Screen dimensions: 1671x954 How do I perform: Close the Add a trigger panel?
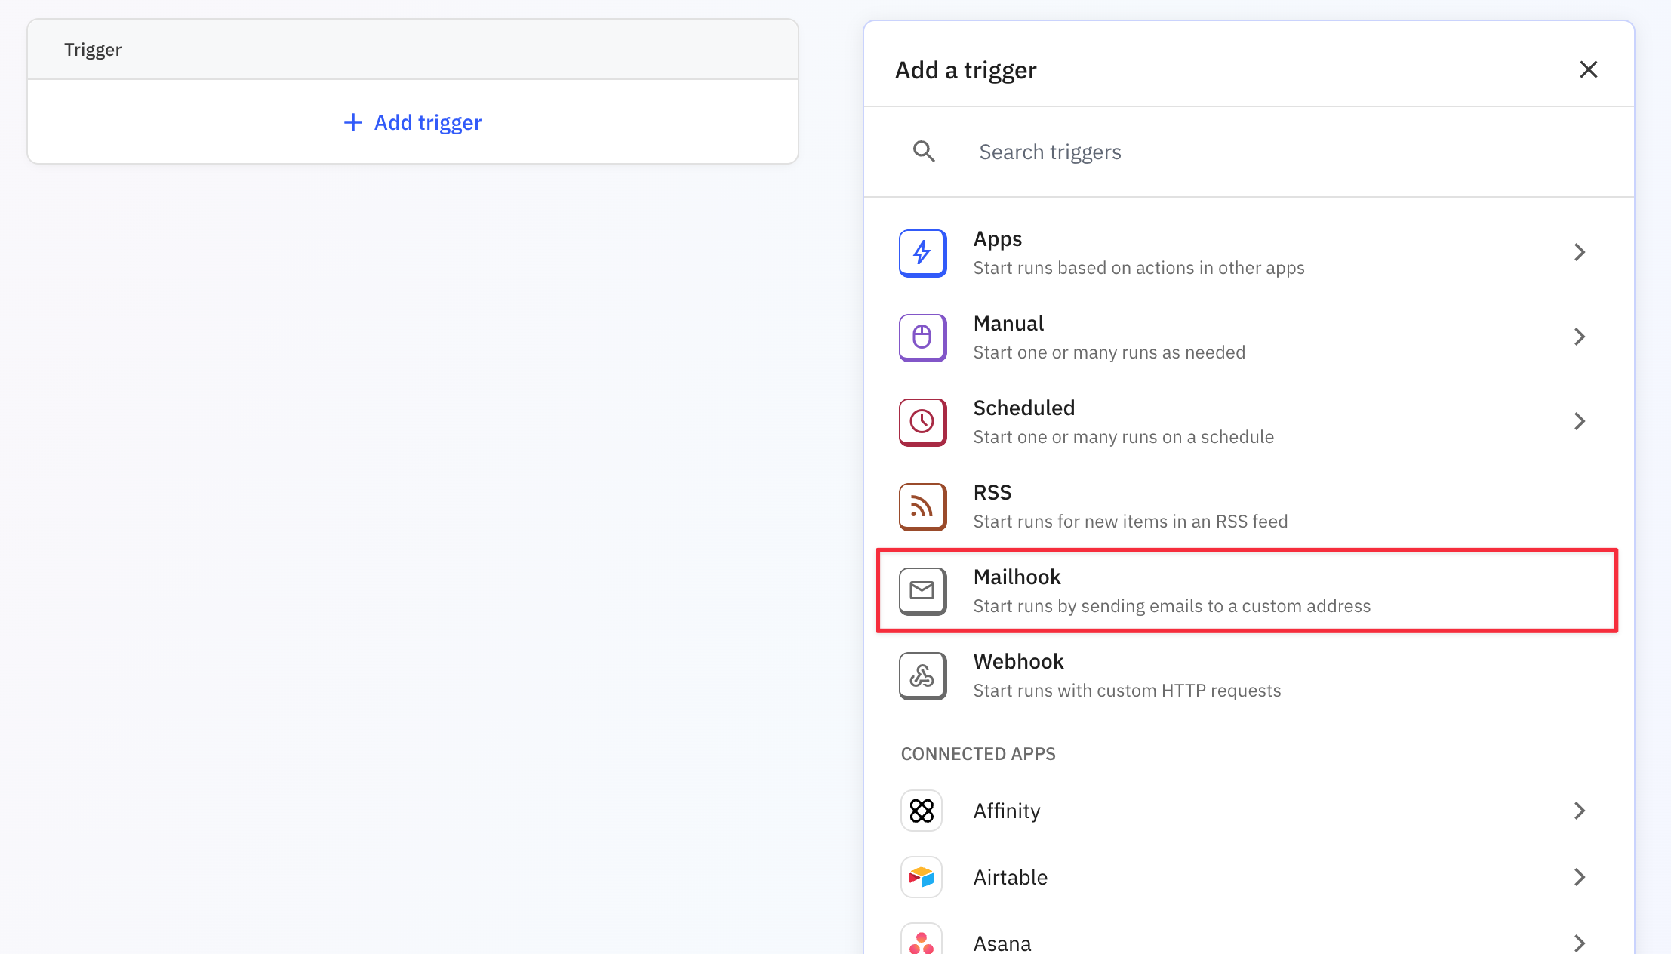1589,69
